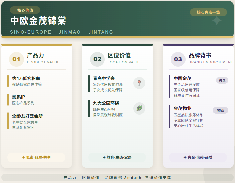Screen dimensions: 235x183
Task: Click the 约1.6低容积率 item title
Action: click(26, 78)
